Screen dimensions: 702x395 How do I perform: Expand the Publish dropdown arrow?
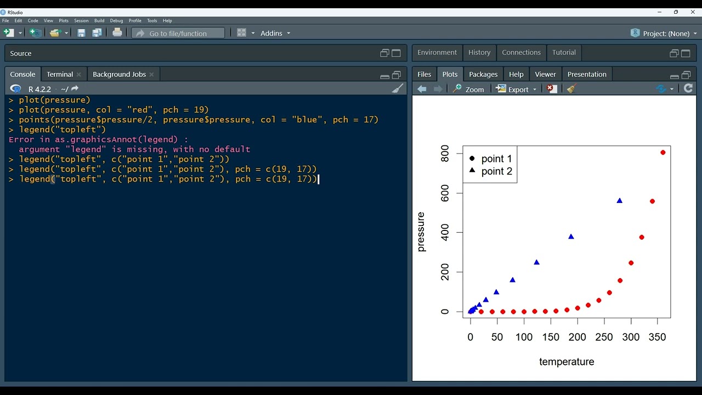pos(672,89)
